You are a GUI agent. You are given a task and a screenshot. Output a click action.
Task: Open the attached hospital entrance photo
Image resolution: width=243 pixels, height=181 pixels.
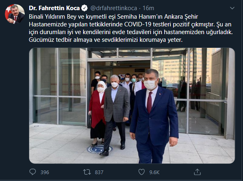pos(132,106)
